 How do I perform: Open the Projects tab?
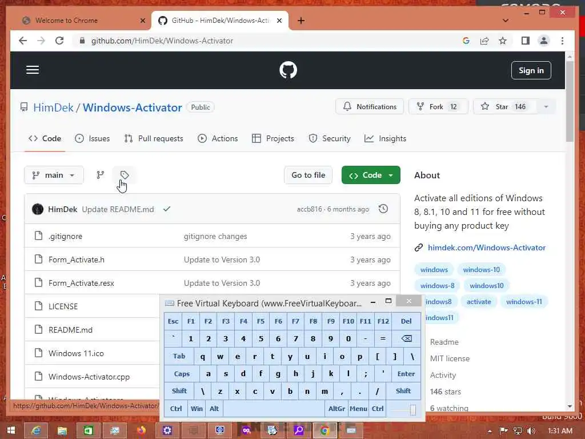pyautogui.click(x=273, y=138)
